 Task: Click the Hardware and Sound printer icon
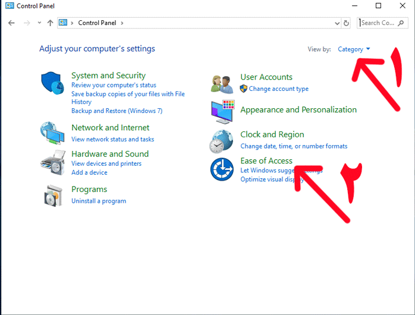[x=52, y=161]
